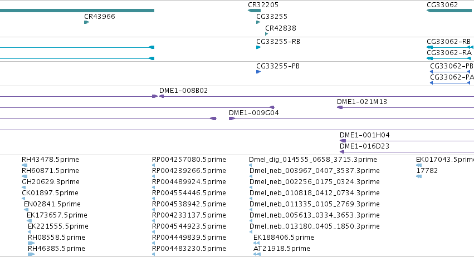
Task: Select EST EN02841.5prime
Action: point(52,205)
